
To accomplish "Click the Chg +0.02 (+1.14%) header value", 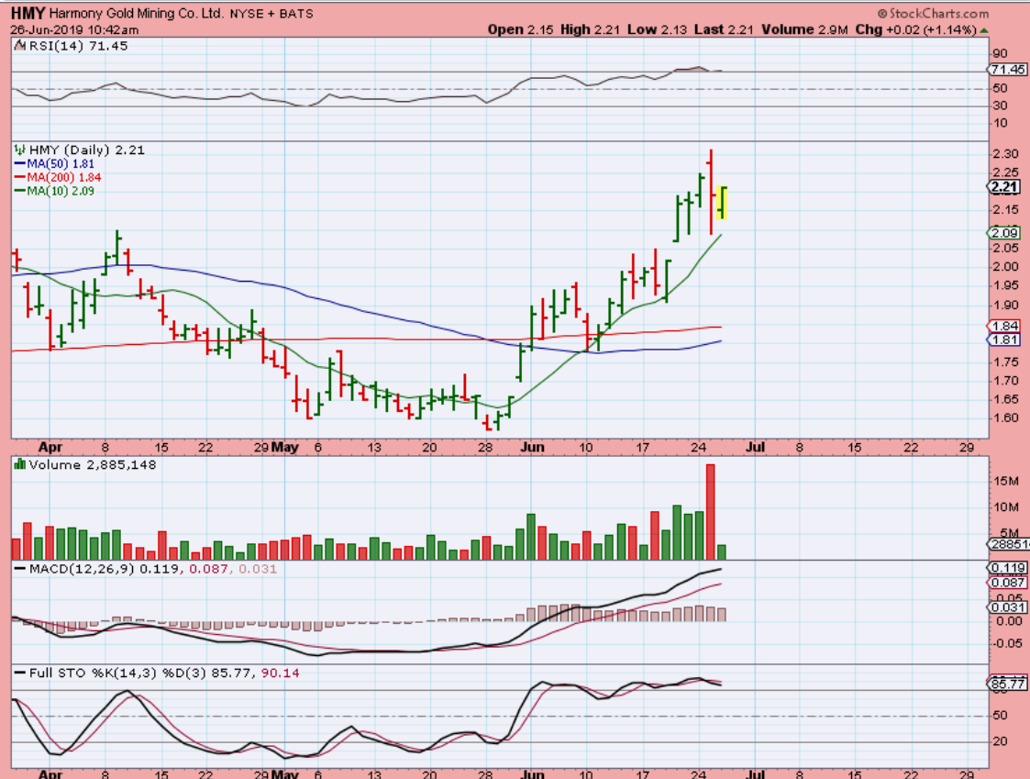I will pos(915,29).
